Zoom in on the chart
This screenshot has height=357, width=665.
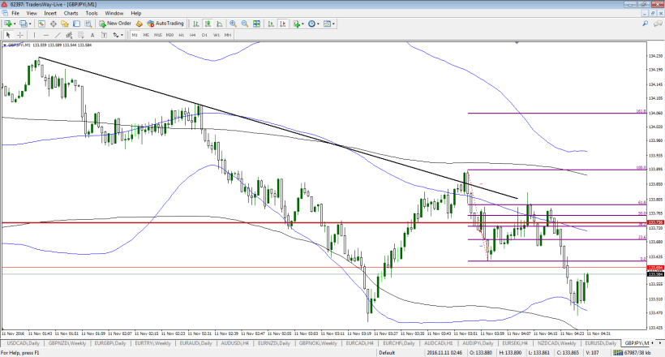click(233, 24)
